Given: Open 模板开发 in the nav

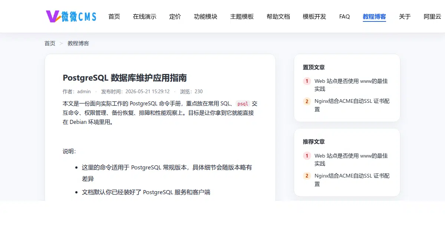Looking at the screenshot, I should click(x=314, y=17).
